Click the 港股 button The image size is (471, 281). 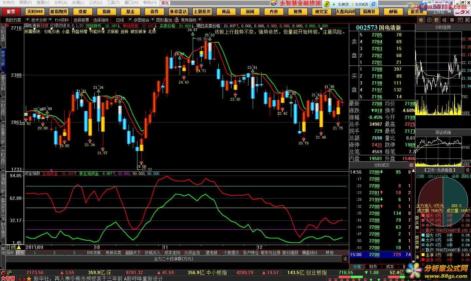pos(83,11)
